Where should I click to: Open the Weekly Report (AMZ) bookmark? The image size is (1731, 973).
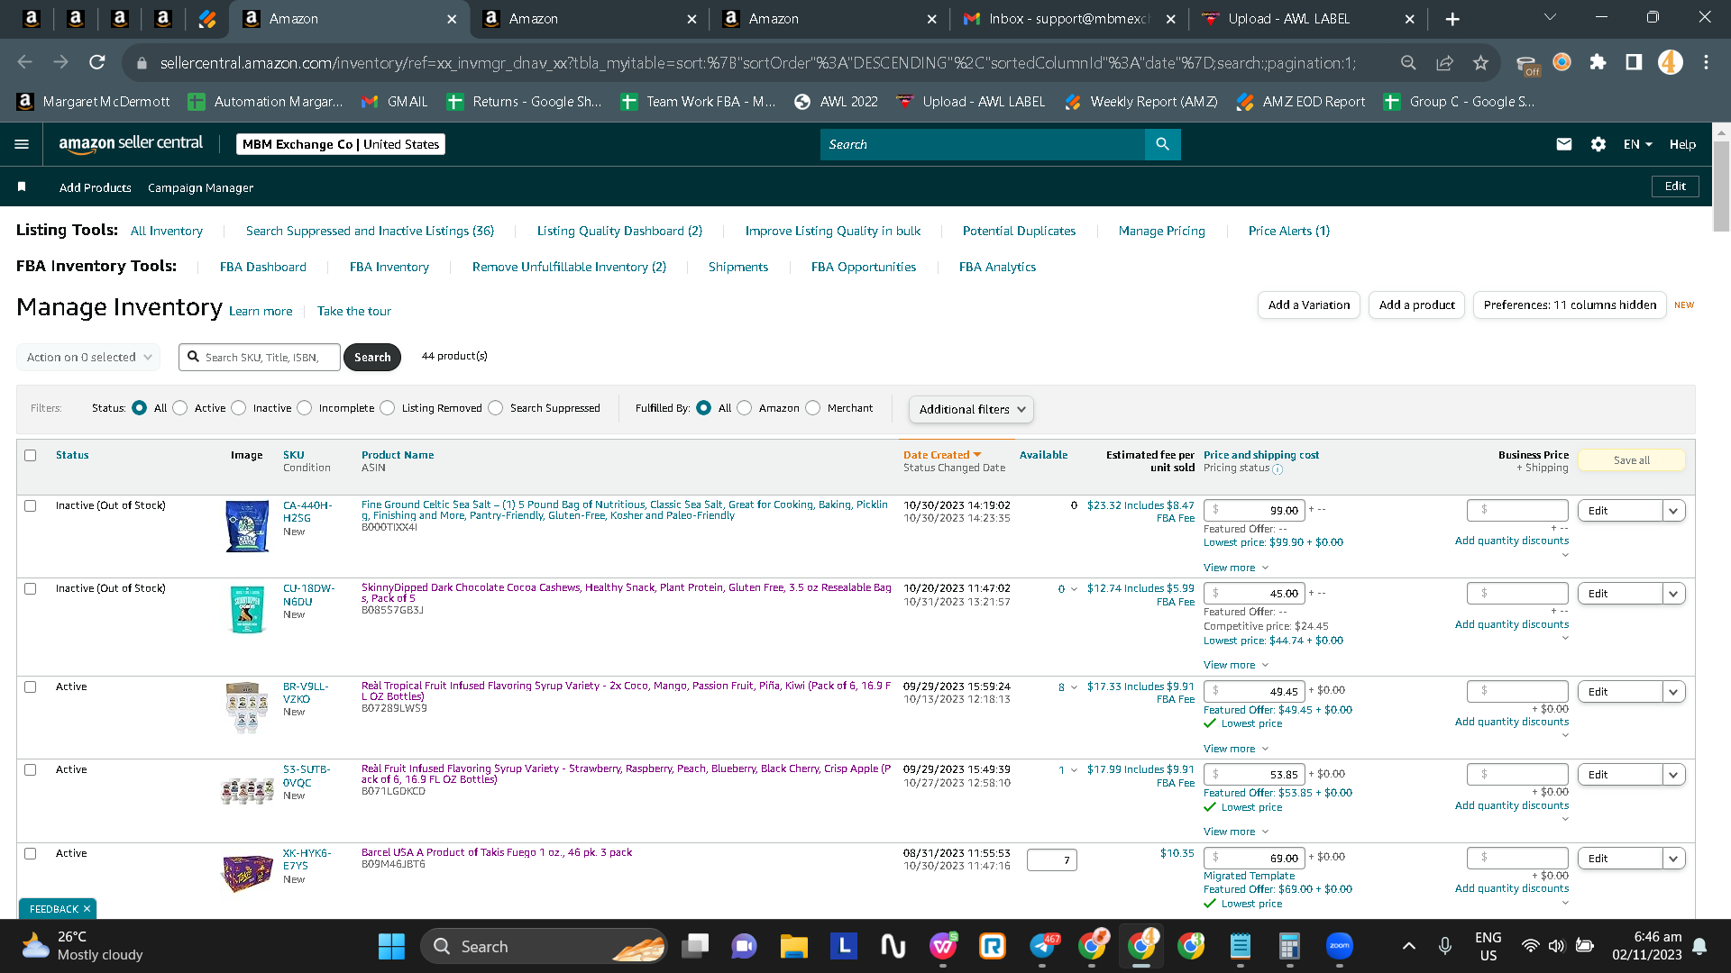(1140, 102)
